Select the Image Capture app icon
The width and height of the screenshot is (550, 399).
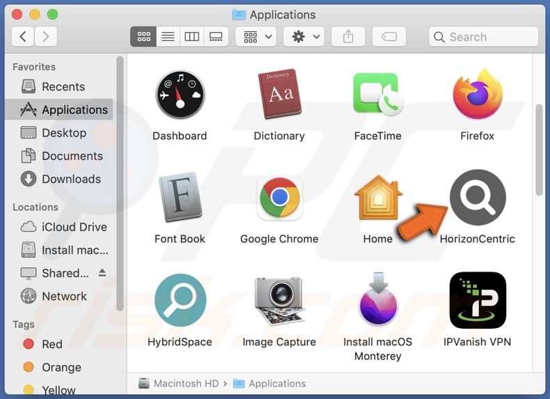280,301
